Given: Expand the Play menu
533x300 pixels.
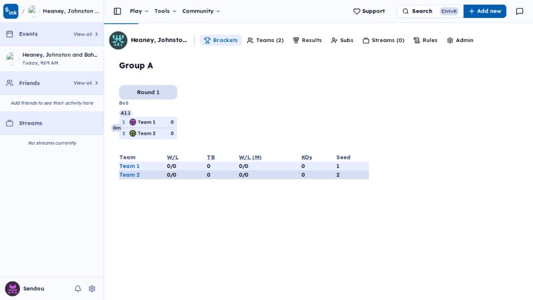Looking at the screenshot, I should (x=139, y=11).
